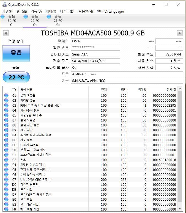186x213 pixels.
Task: Click the power-on hours field 0 시간
Action: [169, 68]
